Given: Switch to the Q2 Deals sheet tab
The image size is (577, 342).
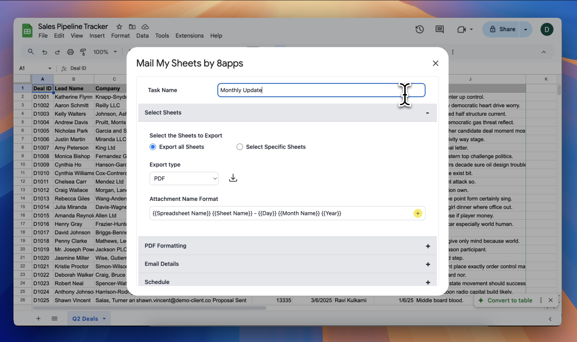Looking at the screenshot, I should click(85, 318).
